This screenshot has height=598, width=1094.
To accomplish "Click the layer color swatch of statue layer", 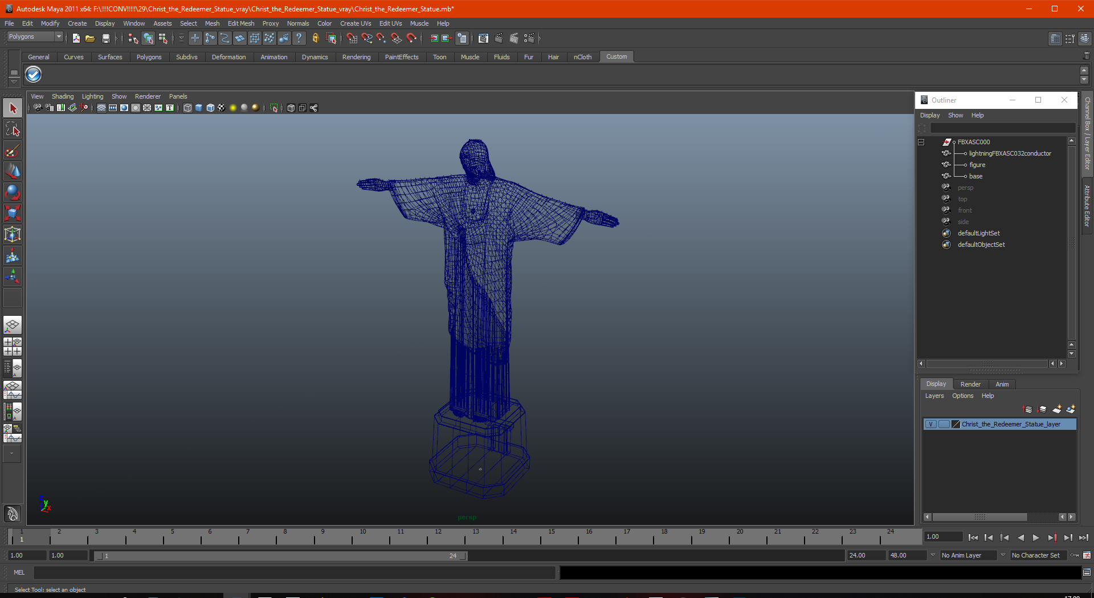I will coord(956,424).
